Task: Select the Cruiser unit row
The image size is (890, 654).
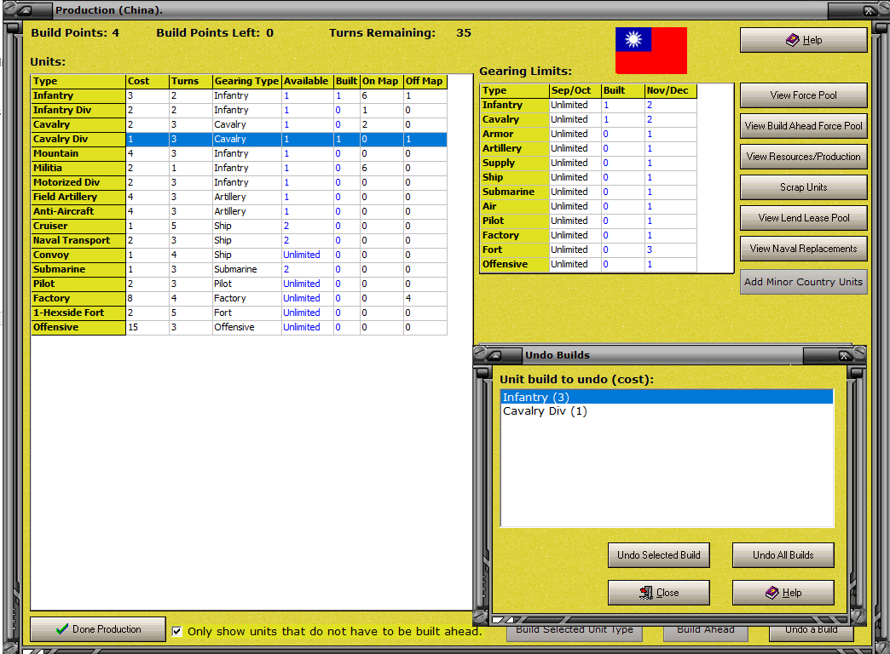Action: point(239,226)
